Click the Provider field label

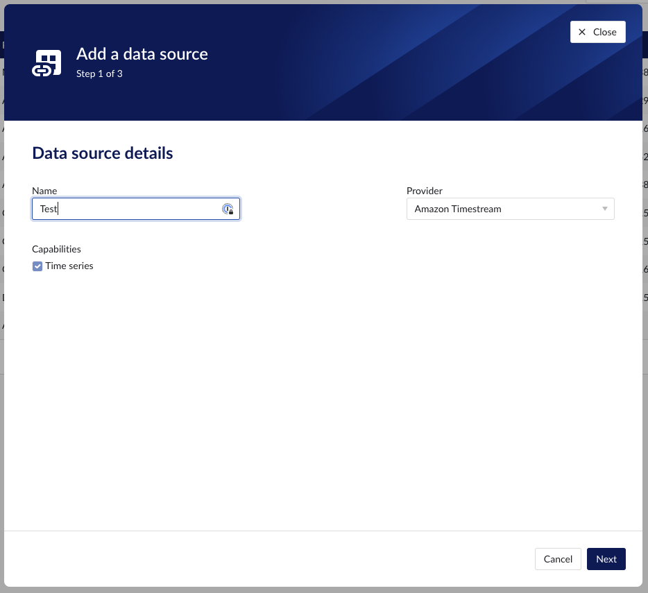424,191
